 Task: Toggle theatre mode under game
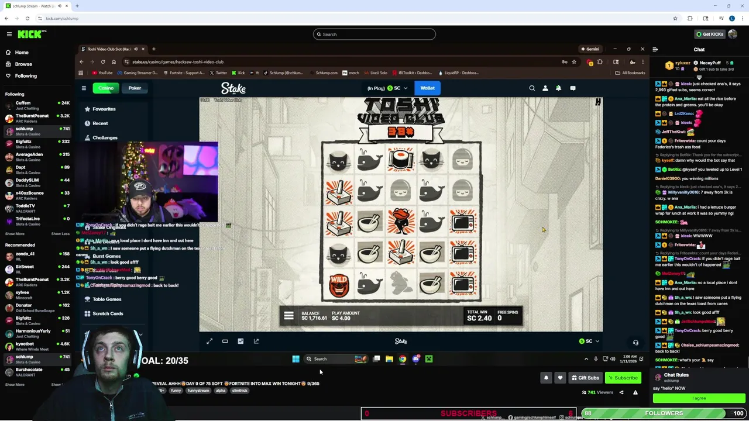(225, 341)
